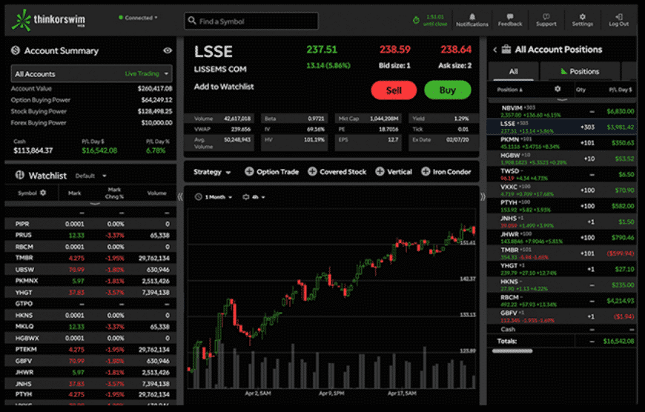Image resolution: width=645 pixels, height=412 pixels.
Task: Open the Watchlist Default dropdown
Action: (91, 176)
